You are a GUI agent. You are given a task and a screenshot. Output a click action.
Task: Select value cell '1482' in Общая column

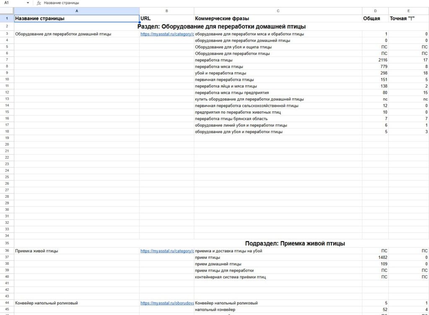tap(375, 258)
